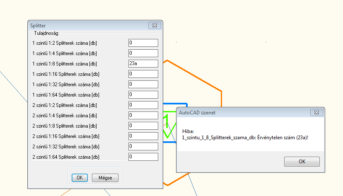Screen dimensions: 343x196
Task: Focus the 2 szintű 1:16 Splitterek field
Action: tap(143, 136)
